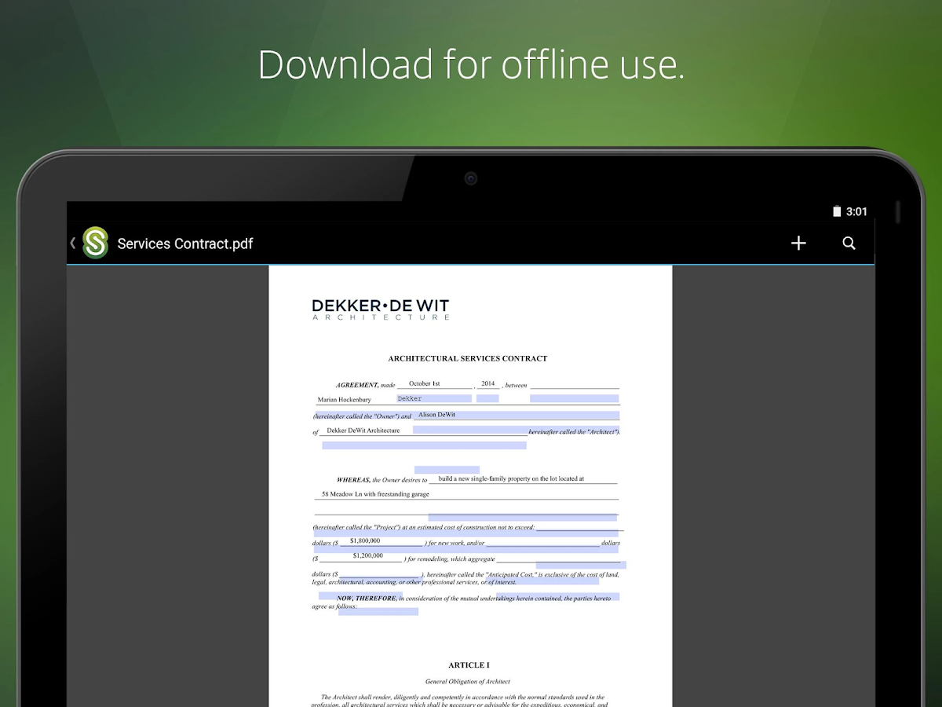The image size is (942, 707).
Task: Select the Marian Hockenbury name field
Action: click(345, 400)
